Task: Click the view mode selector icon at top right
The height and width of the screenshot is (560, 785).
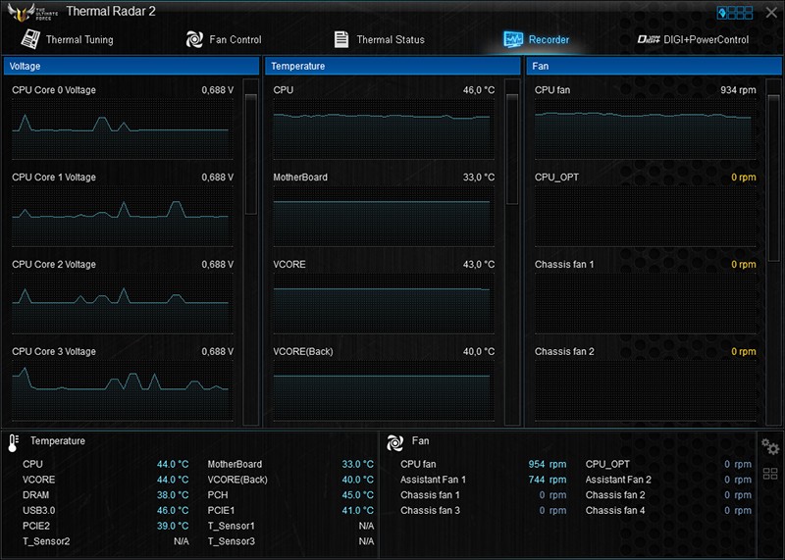Action: click(734, 13)
